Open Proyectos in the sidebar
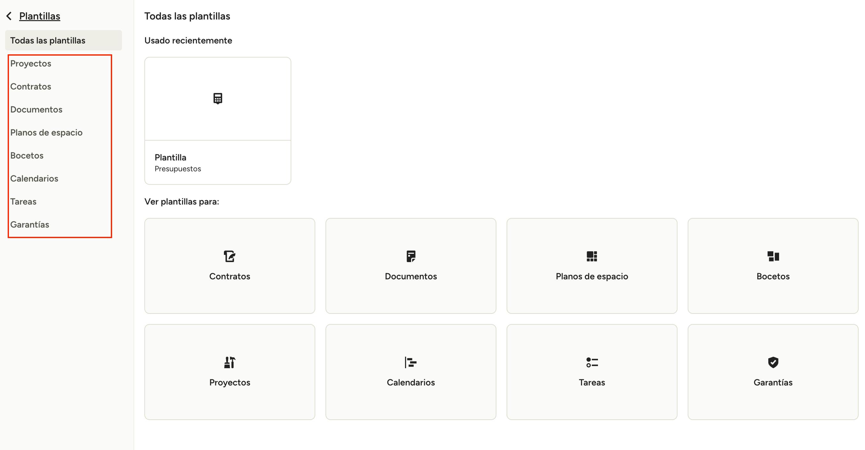The width and height of the screenshot is (865, 450). coord(31,64)
